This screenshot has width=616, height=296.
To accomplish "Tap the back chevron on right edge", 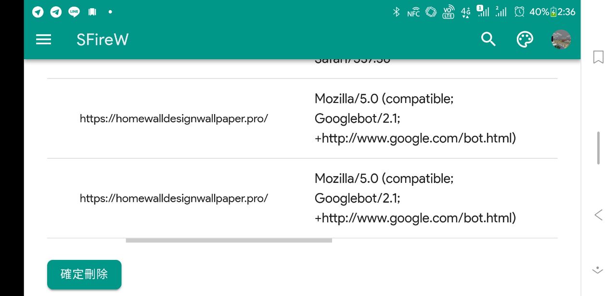I will pos(598,215).
